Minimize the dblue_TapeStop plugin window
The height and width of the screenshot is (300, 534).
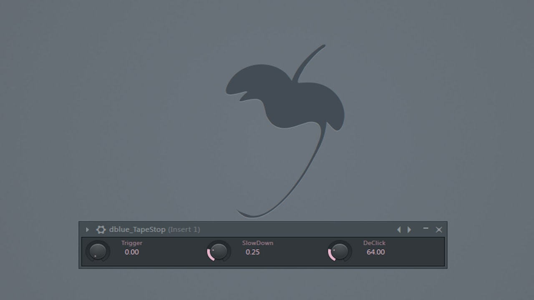[x=426, y=229]
